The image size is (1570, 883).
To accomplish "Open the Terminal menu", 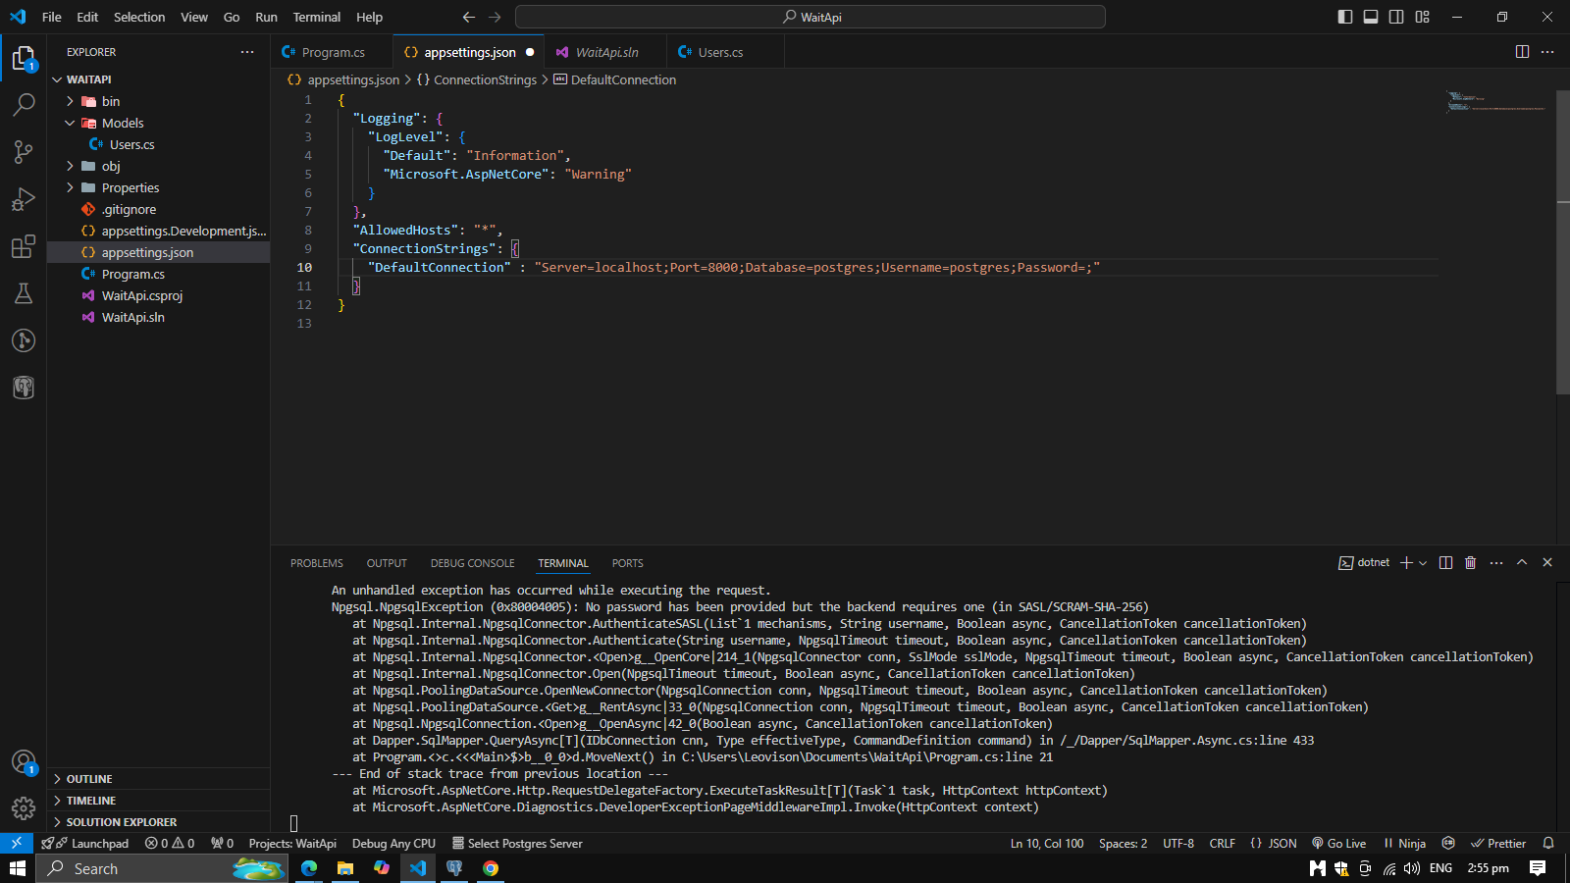I will tap(316, 17).
